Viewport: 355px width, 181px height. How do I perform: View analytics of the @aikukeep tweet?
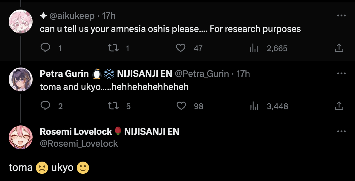coord(254,48)
